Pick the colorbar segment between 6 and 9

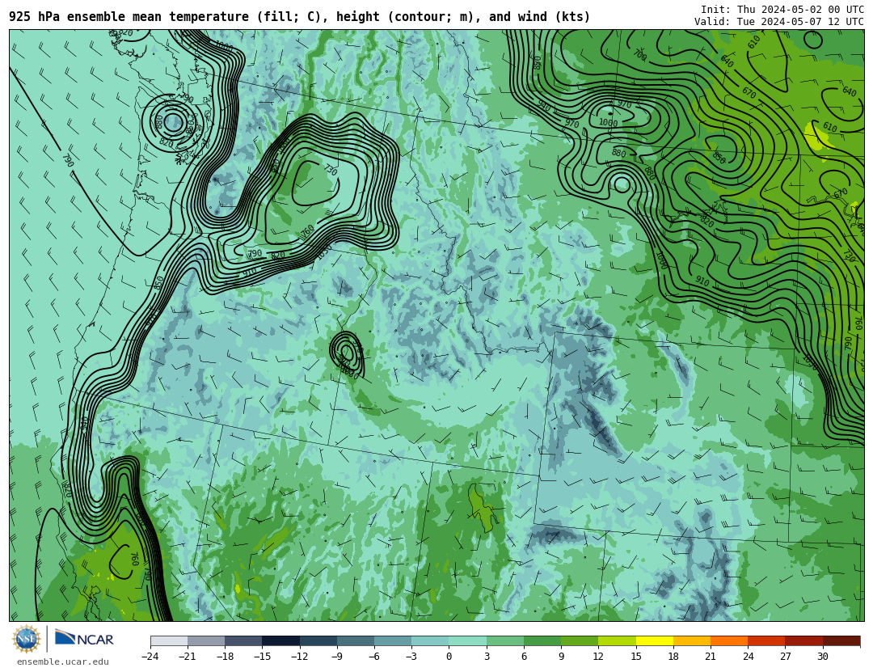point(542,640)
